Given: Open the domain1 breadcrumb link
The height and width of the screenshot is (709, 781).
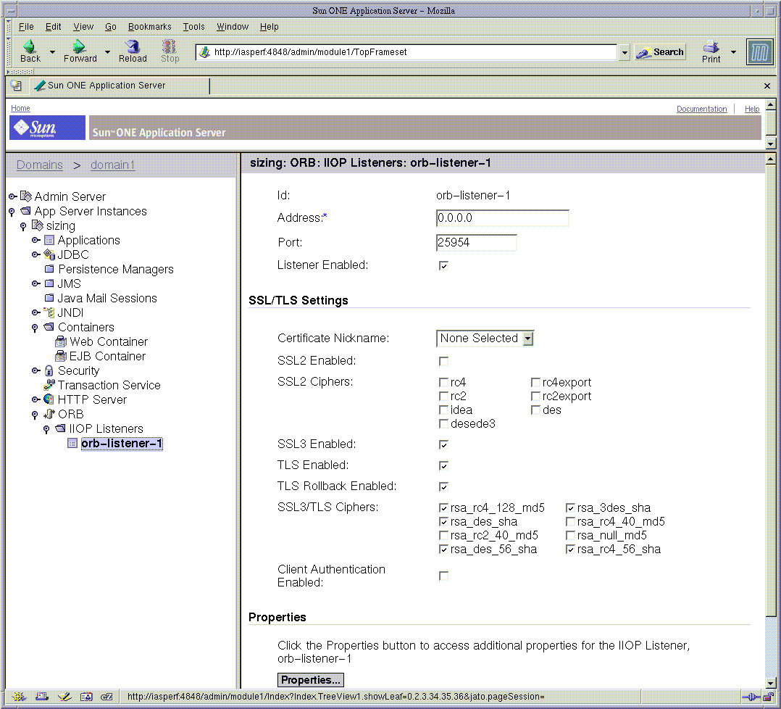Looking at the screenshot, I should 112,165.
